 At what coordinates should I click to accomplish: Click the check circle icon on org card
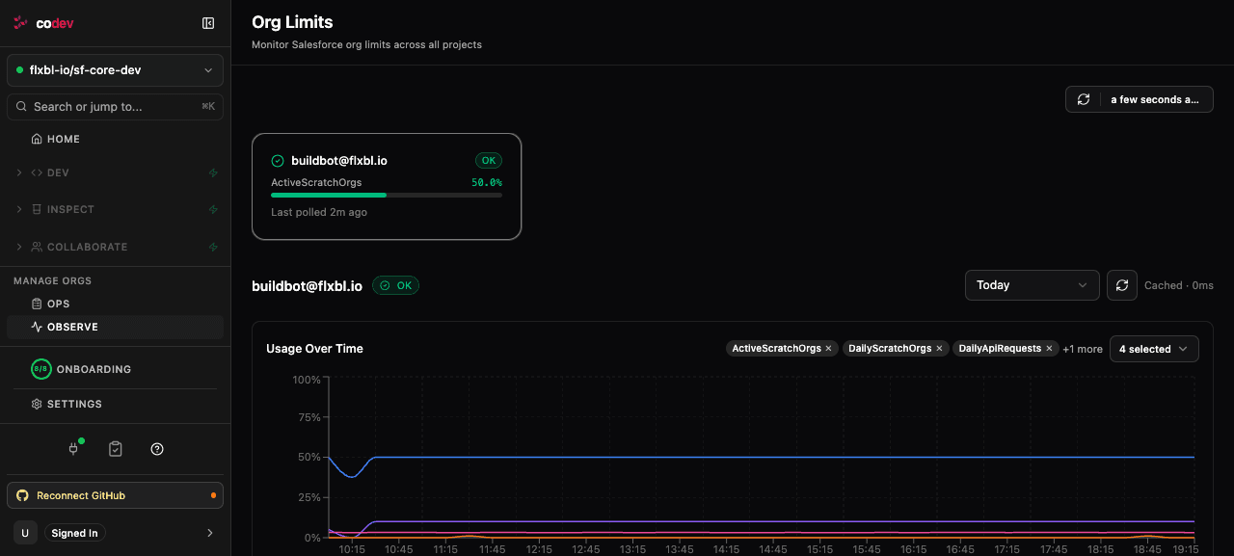278,161
